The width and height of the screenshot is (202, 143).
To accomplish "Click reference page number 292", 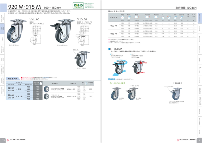I will click(91, 96).
